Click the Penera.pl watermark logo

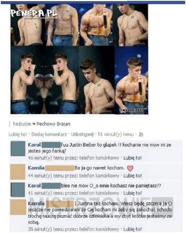[x=34, y=14]
